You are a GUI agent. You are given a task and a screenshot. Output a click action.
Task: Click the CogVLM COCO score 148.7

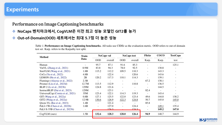pyautogui.click(x=161, y=114)
